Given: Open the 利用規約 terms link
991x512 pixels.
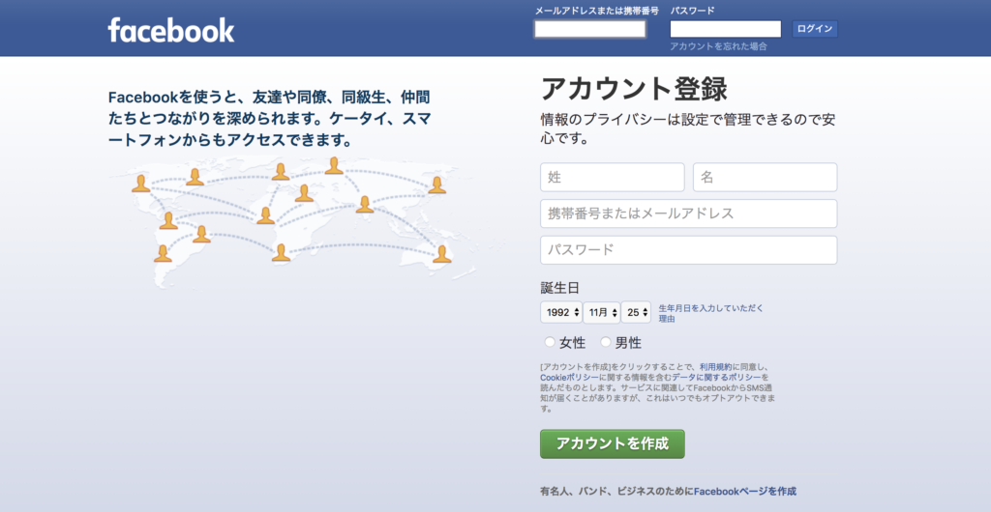Looking at the screenshot, I should (715, 366).
